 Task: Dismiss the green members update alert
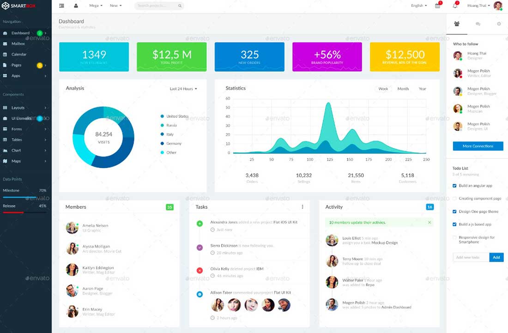[429, 222]
